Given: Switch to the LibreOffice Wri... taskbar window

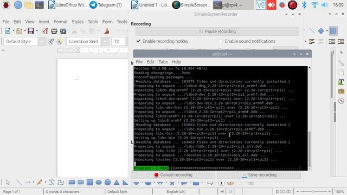Looking at the screenshot, I should (67, 5).
